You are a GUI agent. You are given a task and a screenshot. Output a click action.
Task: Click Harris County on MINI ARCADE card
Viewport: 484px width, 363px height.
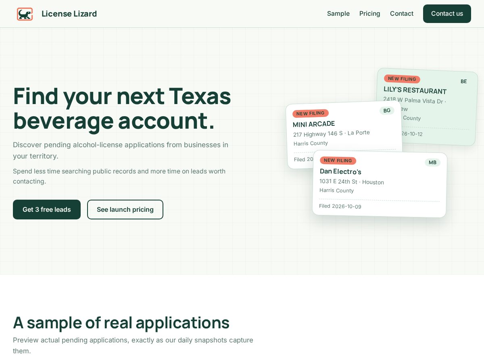(x=311, y=143)
